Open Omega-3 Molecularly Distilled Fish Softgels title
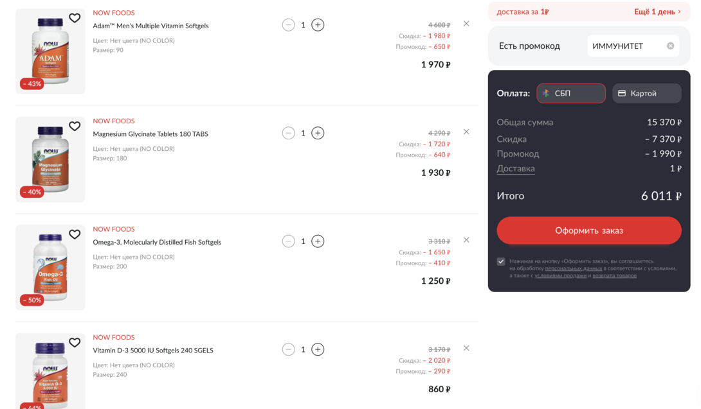701x409 pixels. point(157,242)
